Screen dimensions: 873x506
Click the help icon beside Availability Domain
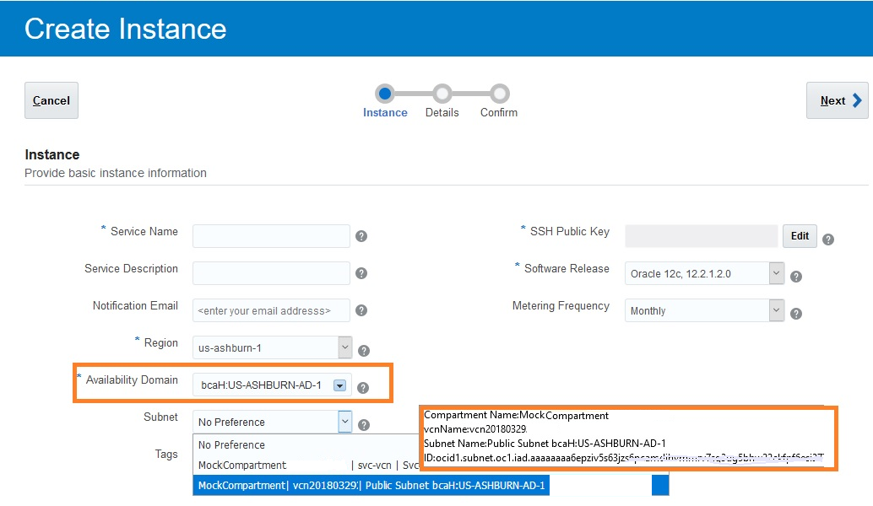(x=363, y=388)
